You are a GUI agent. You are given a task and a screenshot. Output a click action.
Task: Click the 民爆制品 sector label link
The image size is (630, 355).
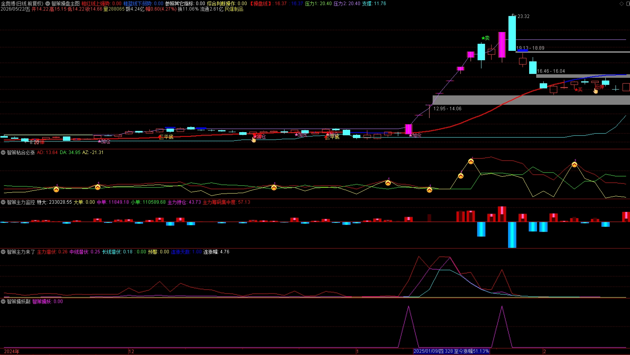(x=234, y=9)
